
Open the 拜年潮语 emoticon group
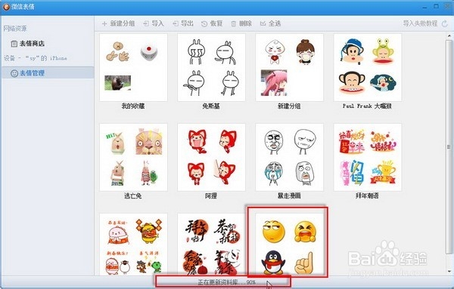click(x=368, y=158)
